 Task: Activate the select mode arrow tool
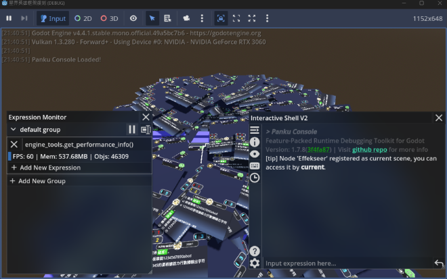pos(152,18)
